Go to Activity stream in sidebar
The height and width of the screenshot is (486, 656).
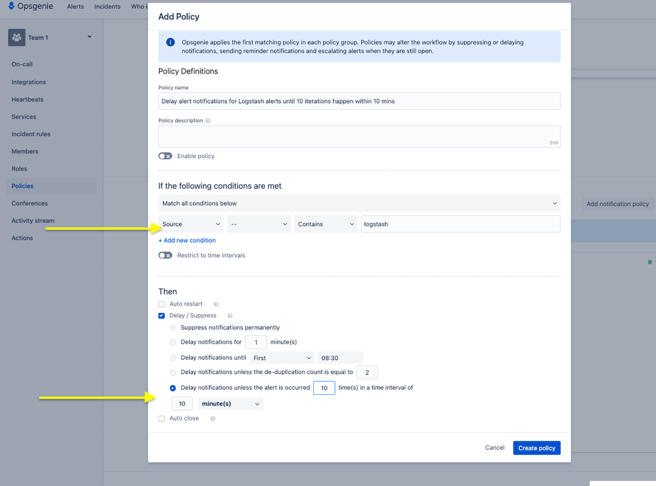pyautogui.click(x=33, y=220)
